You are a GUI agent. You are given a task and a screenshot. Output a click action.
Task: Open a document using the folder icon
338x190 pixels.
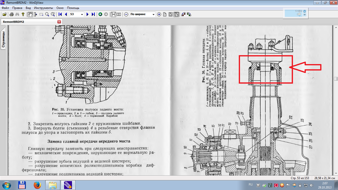coord(4,14)
